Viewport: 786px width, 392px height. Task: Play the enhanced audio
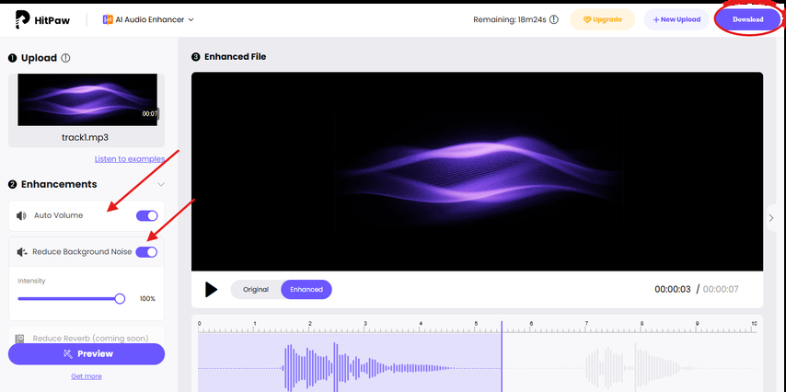[x=211, y=289]
